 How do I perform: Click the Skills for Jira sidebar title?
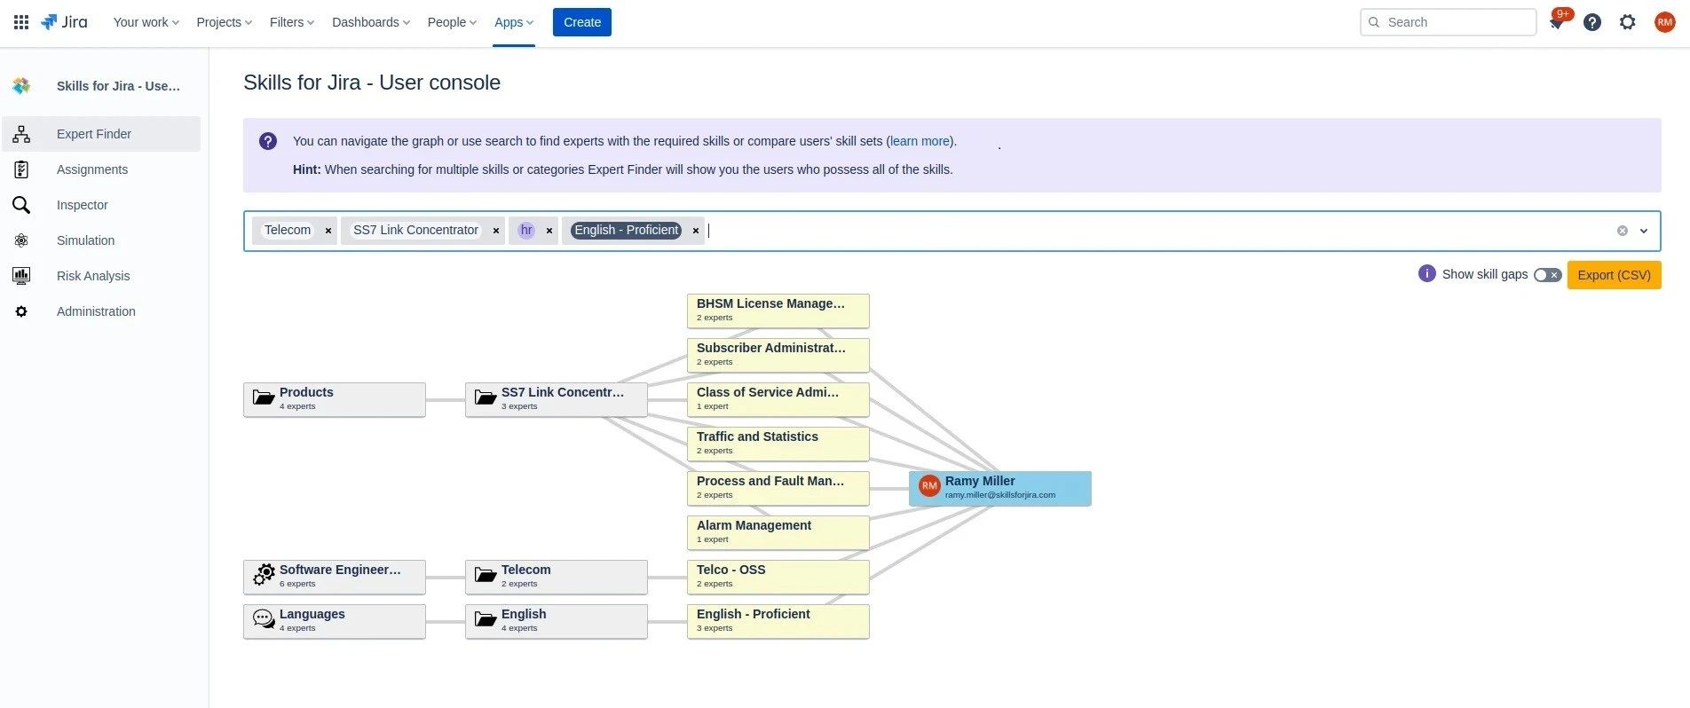tap(118, 86)
